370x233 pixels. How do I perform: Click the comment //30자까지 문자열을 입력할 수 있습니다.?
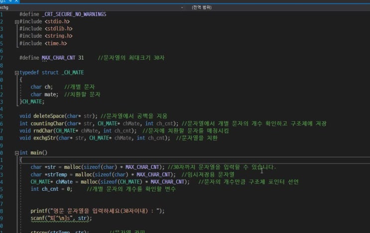[222, 167]
